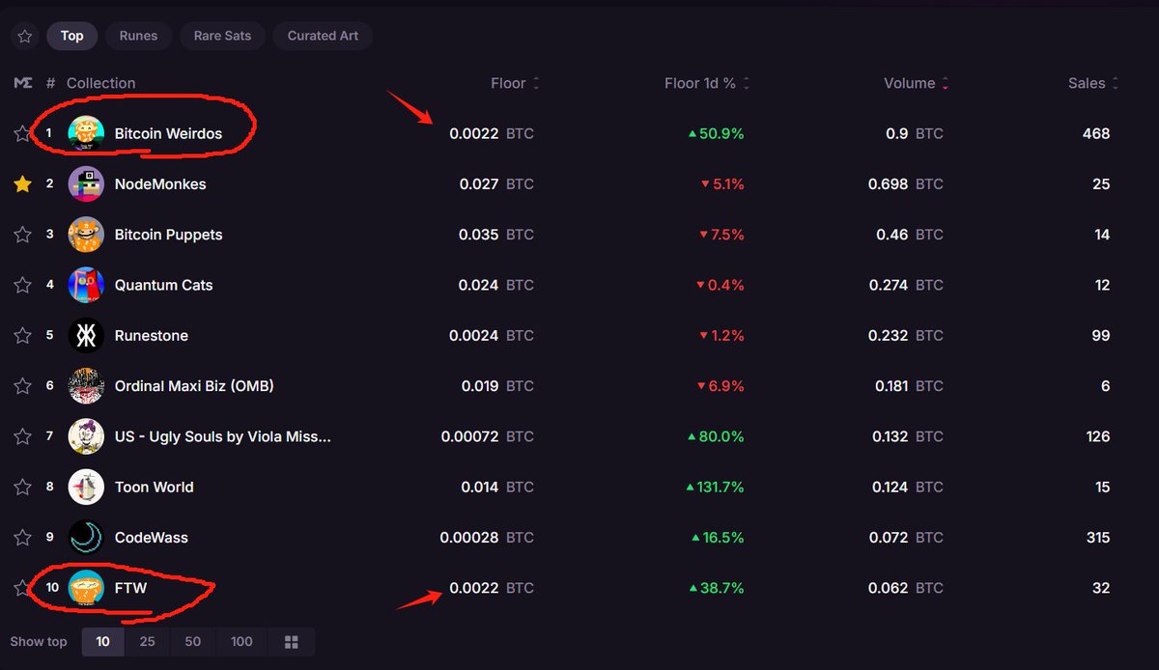This screenshot has width=1159, height=670.
Task: Open the FTW collection
Action: click(130, 588)
